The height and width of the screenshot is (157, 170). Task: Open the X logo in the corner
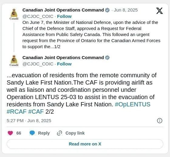click(159, 11)
